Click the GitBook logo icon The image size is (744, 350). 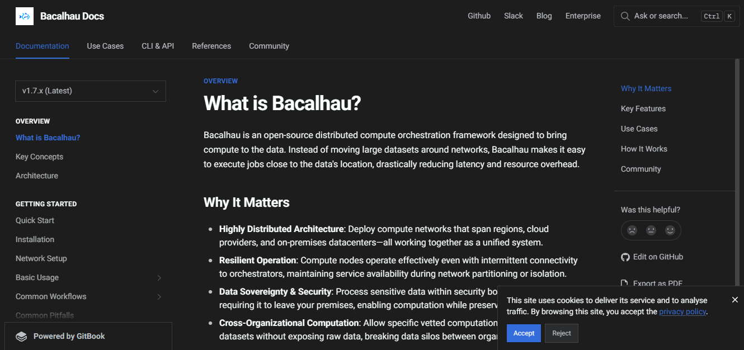tap(21, 337)
